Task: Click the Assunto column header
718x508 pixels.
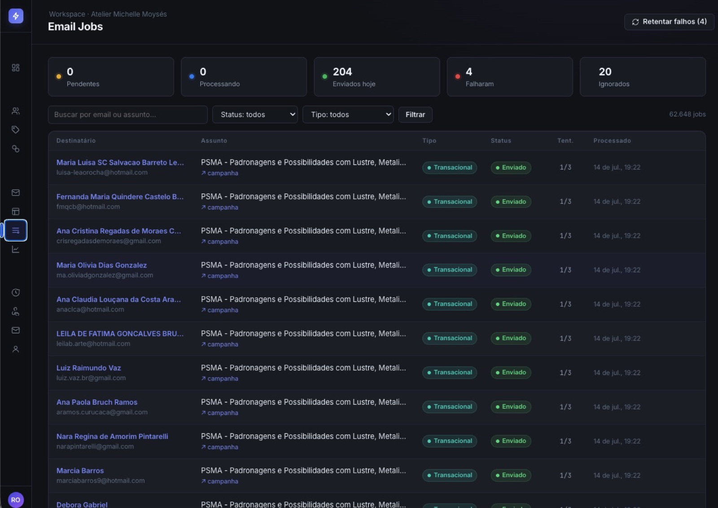Action: click(214, 140)
